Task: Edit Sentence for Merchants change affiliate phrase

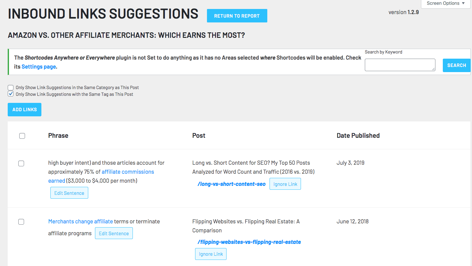Action: click(x=114, y=233)
